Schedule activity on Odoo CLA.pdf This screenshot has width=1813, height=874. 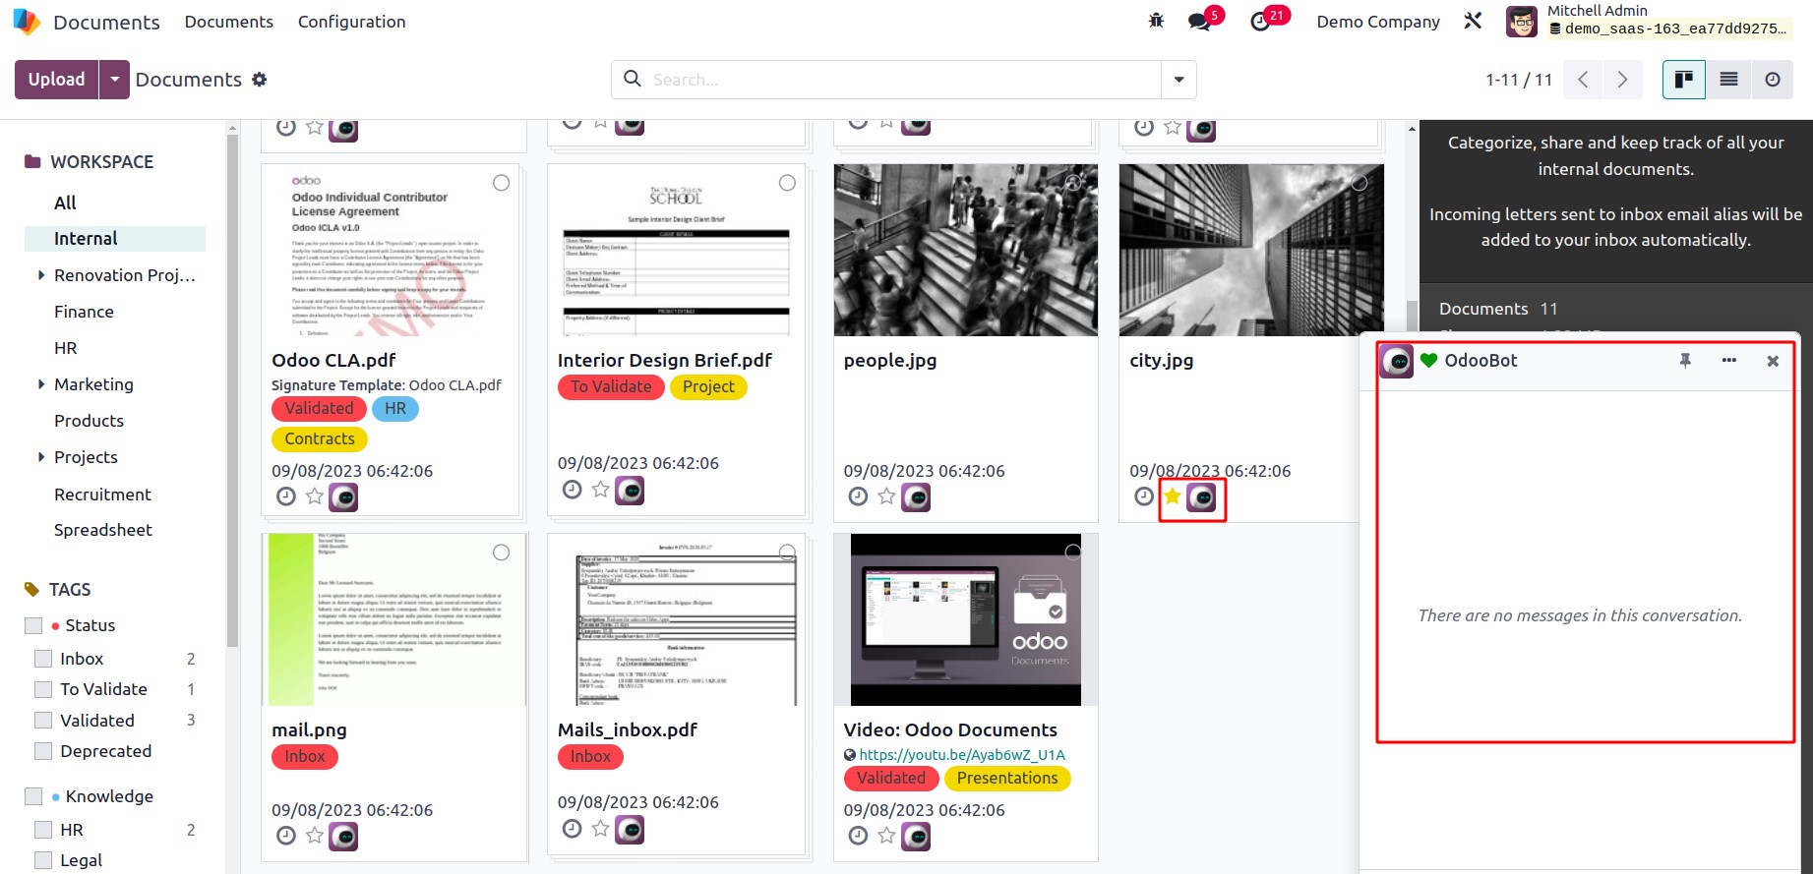pos(286,496)
